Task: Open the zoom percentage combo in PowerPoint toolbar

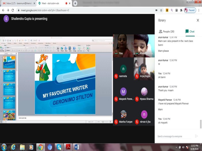Action: click(x=35, y=41)
